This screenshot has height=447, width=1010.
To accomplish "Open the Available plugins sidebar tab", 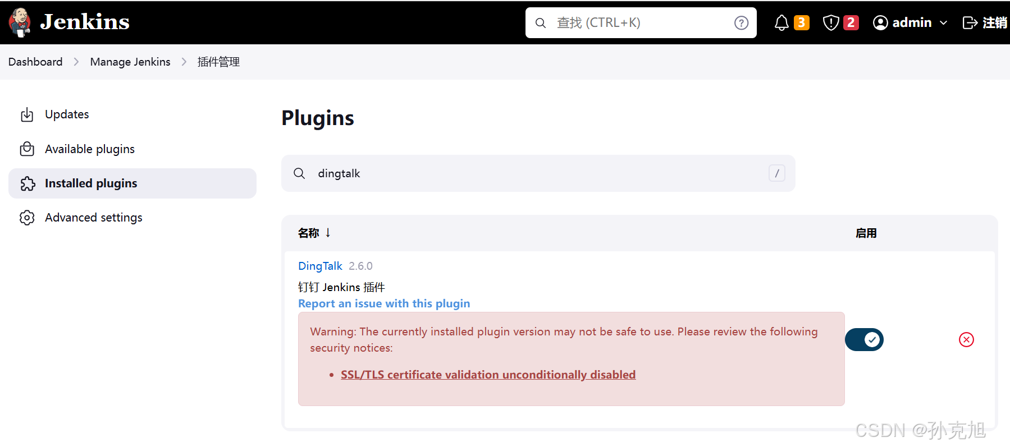I will pos(132,149).
